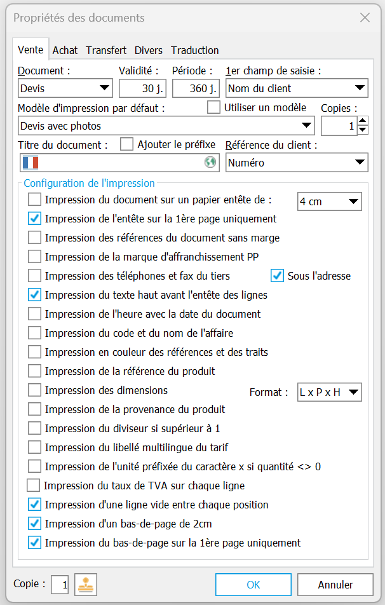This screenshot has width=385, height=605.
Task: Check Utiliser un modèle option
Action: (x=213, y=107)
